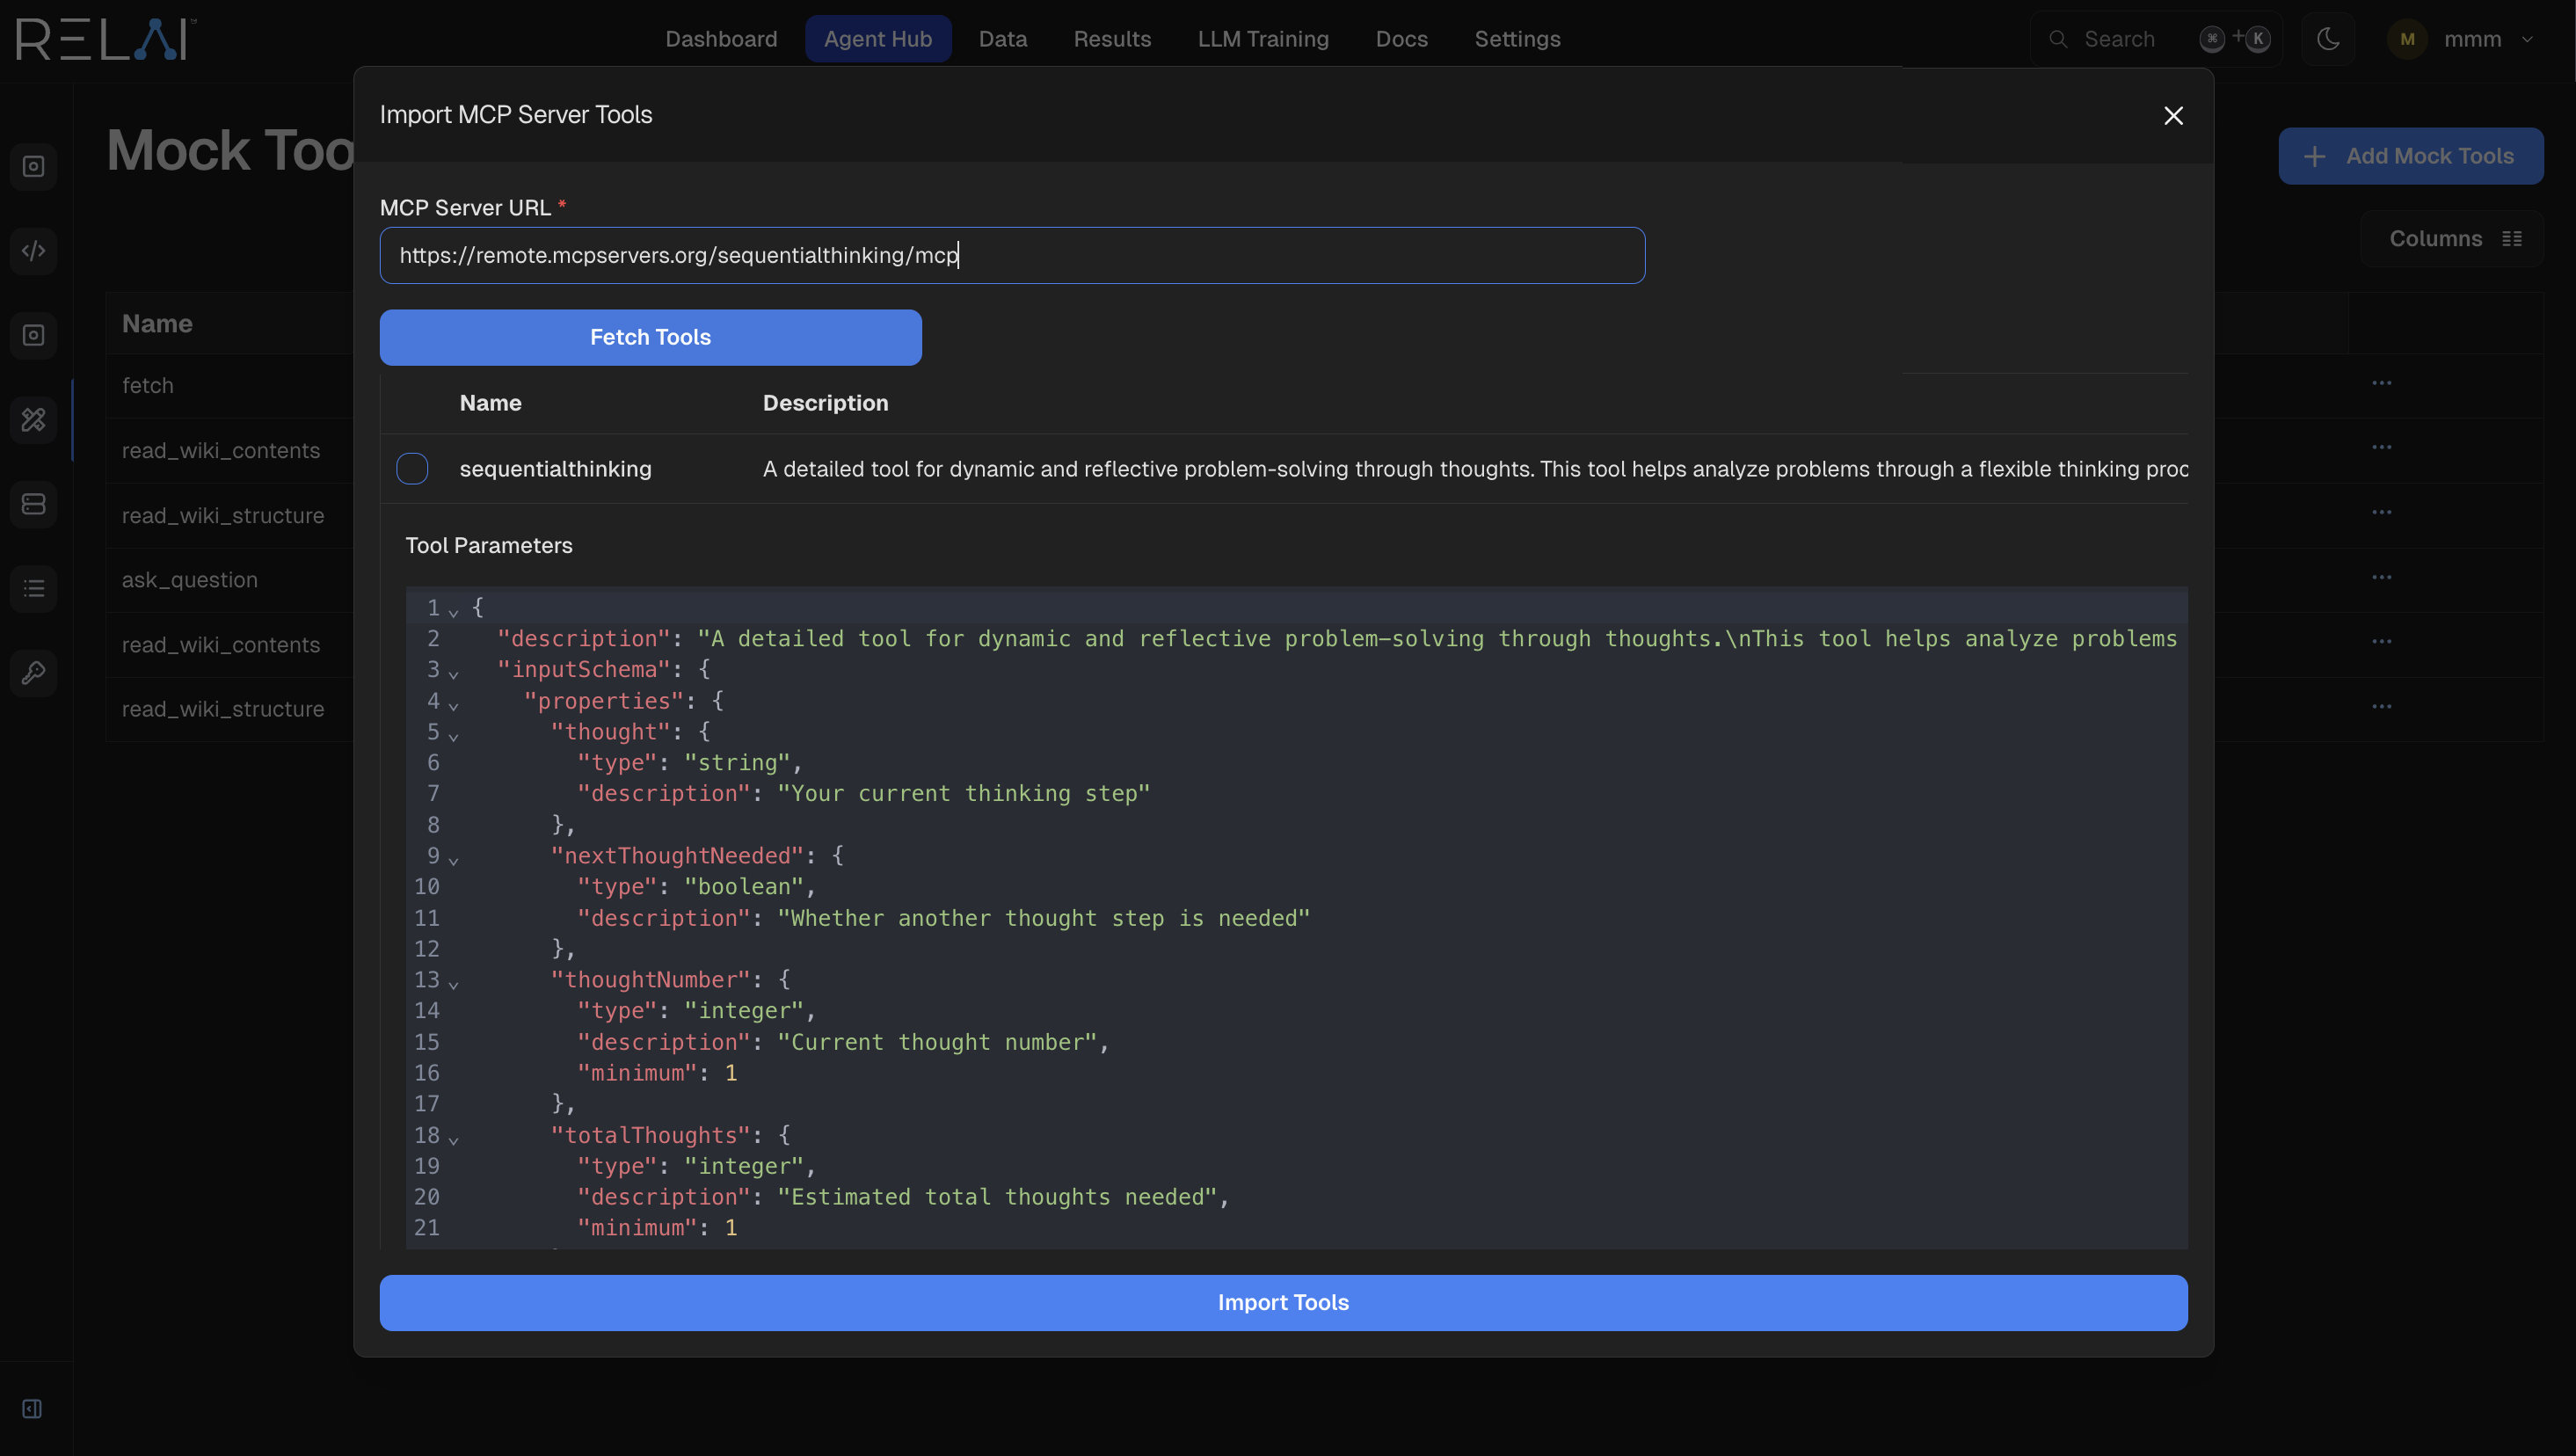Open the list sidebar icon

point(33,588)
